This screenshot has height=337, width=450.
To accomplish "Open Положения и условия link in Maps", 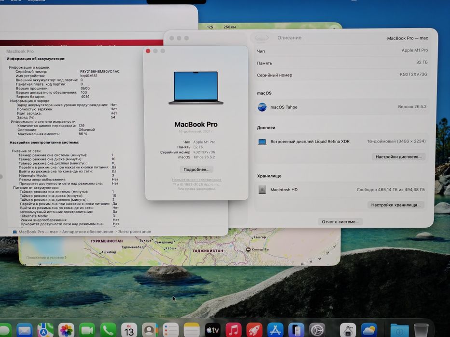I will point(46,258).
